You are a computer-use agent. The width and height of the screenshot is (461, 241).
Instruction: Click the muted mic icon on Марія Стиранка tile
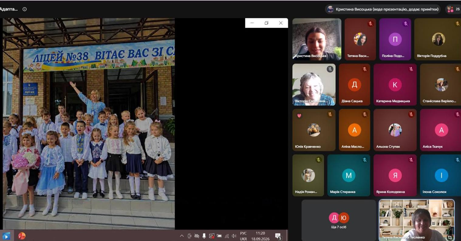(x=365, y=160)
